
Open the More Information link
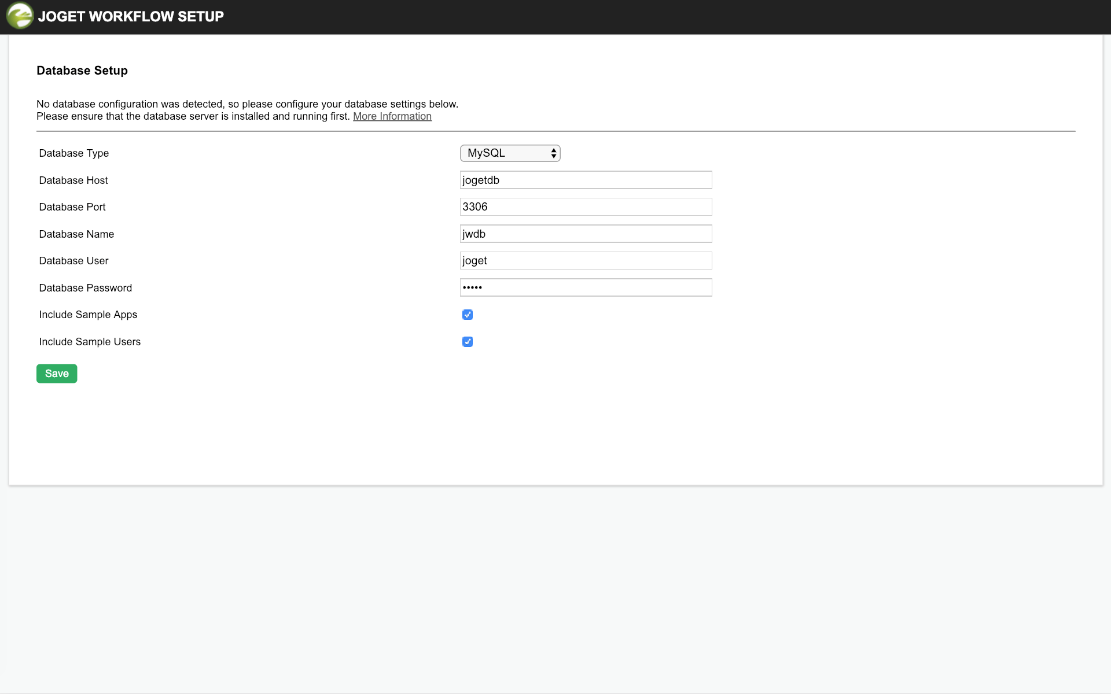(x=392, y=116)
